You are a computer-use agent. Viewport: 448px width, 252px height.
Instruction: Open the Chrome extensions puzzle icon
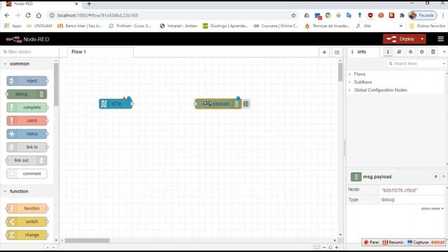pyautogui.click(x=402, y=15)
